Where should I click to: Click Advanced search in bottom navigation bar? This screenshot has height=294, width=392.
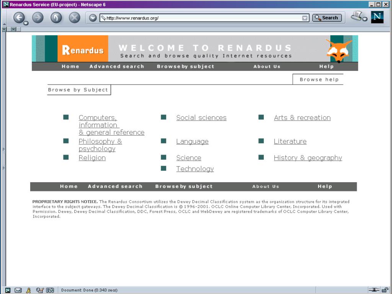coord(115,186)
